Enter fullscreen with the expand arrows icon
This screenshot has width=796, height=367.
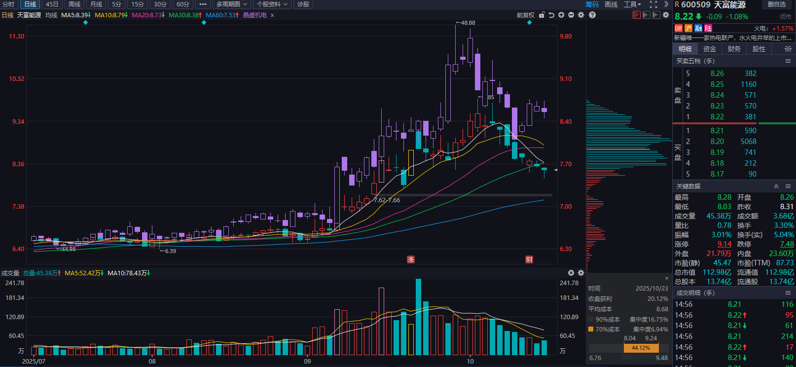653,4
